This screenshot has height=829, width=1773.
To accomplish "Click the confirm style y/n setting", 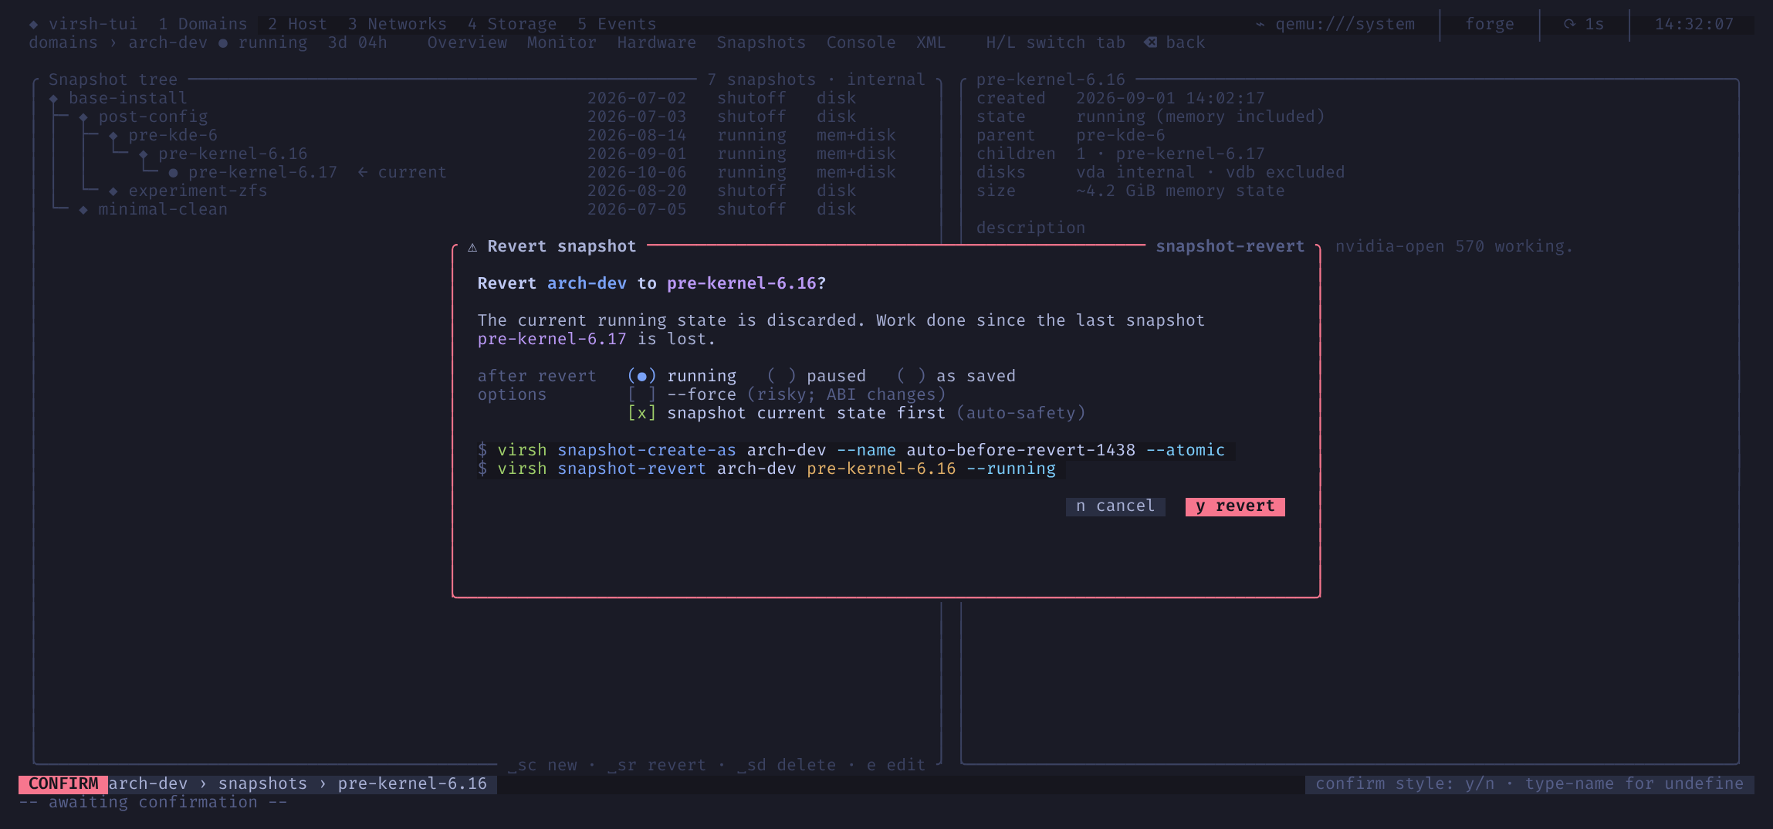I will pos(1405,783).
